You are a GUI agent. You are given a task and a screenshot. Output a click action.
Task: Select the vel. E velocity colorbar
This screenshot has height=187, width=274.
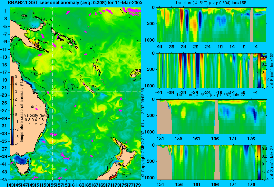pyautogui.click(x=259, y=70)
